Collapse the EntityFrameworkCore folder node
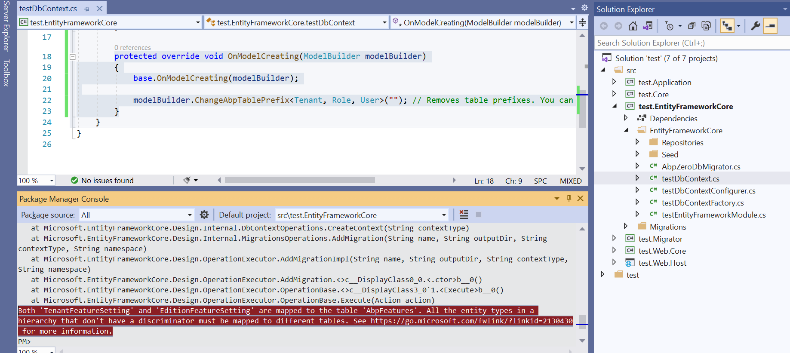The height and width of the screenshot is (353, 790). [x=626, y=130]
